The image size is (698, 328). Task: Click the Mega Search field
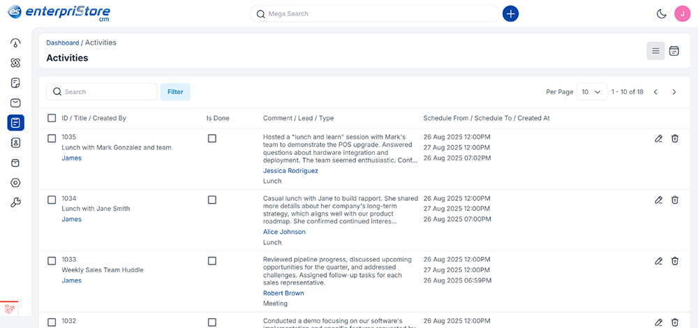(x=374, y=14)
